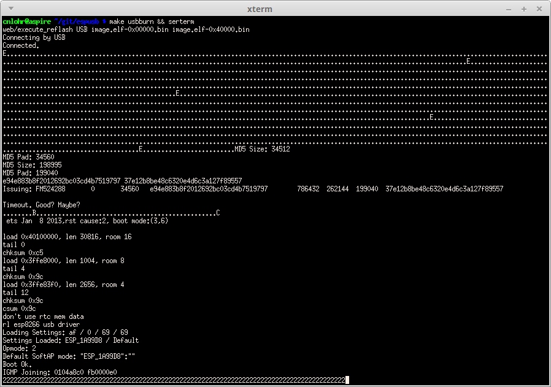This screenshot has width=551, height=387.
Task: Click the 'Default SoftAP mode' line
Action: [69, 356]
